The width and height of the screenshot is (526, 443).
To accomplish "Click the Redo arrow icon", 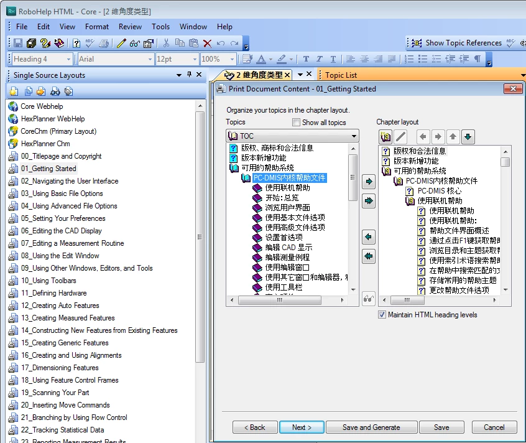I will 234,43.
